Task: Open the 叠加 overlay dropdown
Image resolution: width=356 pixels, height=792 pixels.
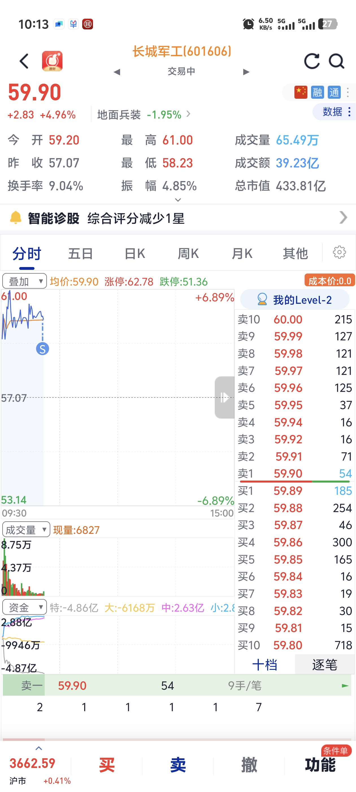Action: 25,281
